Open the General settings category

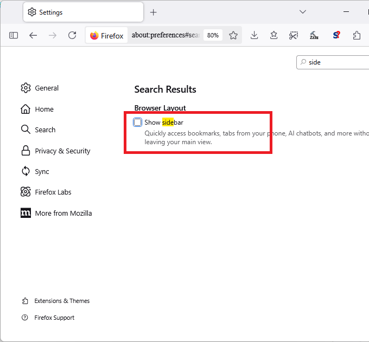click(x=40, y=88)
